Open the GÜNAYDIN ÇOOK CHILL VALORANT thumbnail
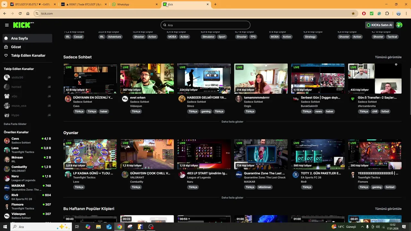This screenshot has height=231, width=411. 147,154
